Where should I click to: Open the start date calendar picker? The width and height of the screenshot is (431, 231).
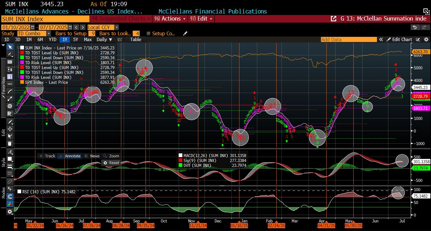(33, 27)
